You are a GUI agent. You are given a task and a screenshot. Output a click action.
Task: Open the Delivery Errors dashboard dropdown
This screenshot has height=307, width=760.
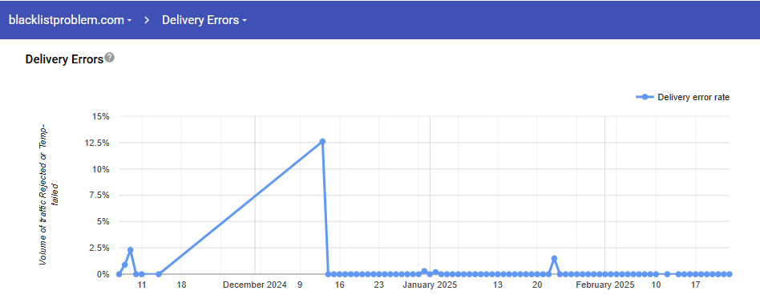coord(204,20)
